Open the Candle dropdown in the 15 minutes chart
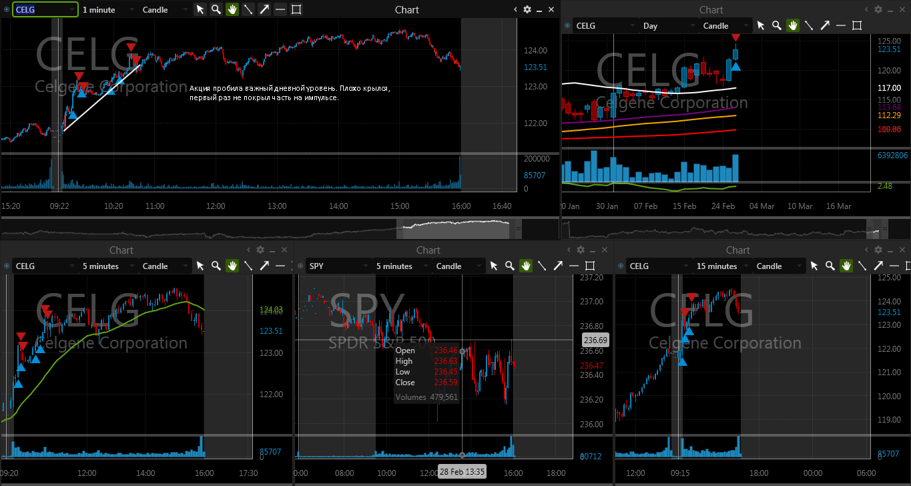The image size is (911, 486). click(780, 266)
